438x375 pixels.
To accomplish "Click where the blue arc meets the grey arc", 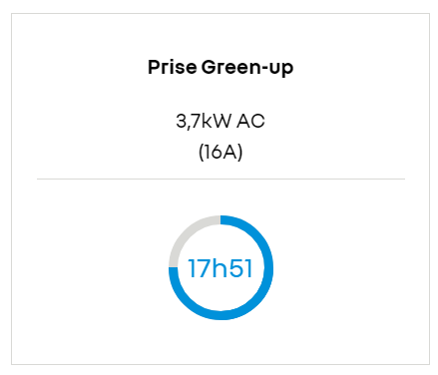I will 174,267.
